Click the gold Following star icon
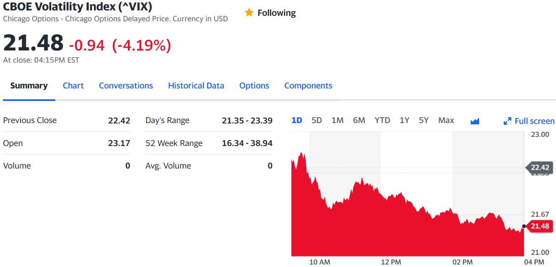Image resolution: width=556 pixels, height=267 pixels. [249, 13]
